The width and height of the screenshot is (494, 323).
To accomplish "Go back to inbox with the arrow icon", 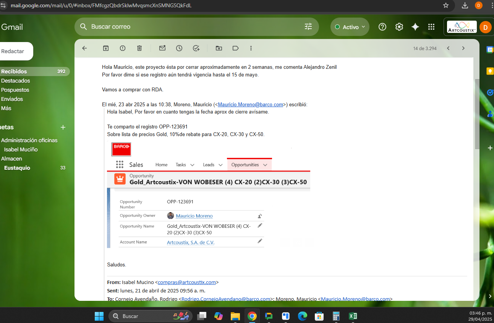I will [x=84, y=48].
